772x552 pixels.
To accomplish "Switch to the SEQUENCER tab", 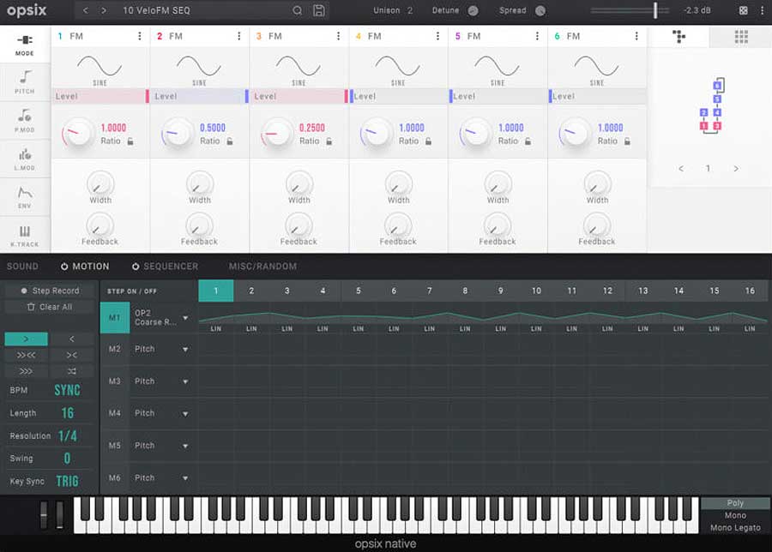I will click(171, 267).
